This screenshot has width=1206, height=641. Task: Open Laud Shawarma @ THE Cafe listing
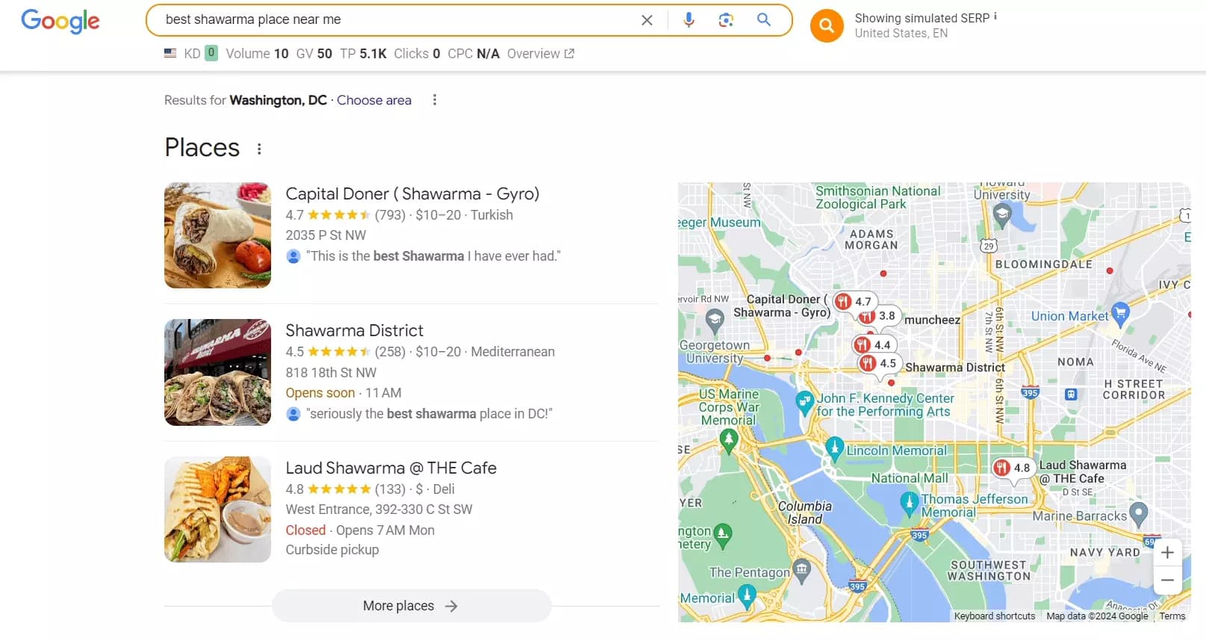coord(391,468)
